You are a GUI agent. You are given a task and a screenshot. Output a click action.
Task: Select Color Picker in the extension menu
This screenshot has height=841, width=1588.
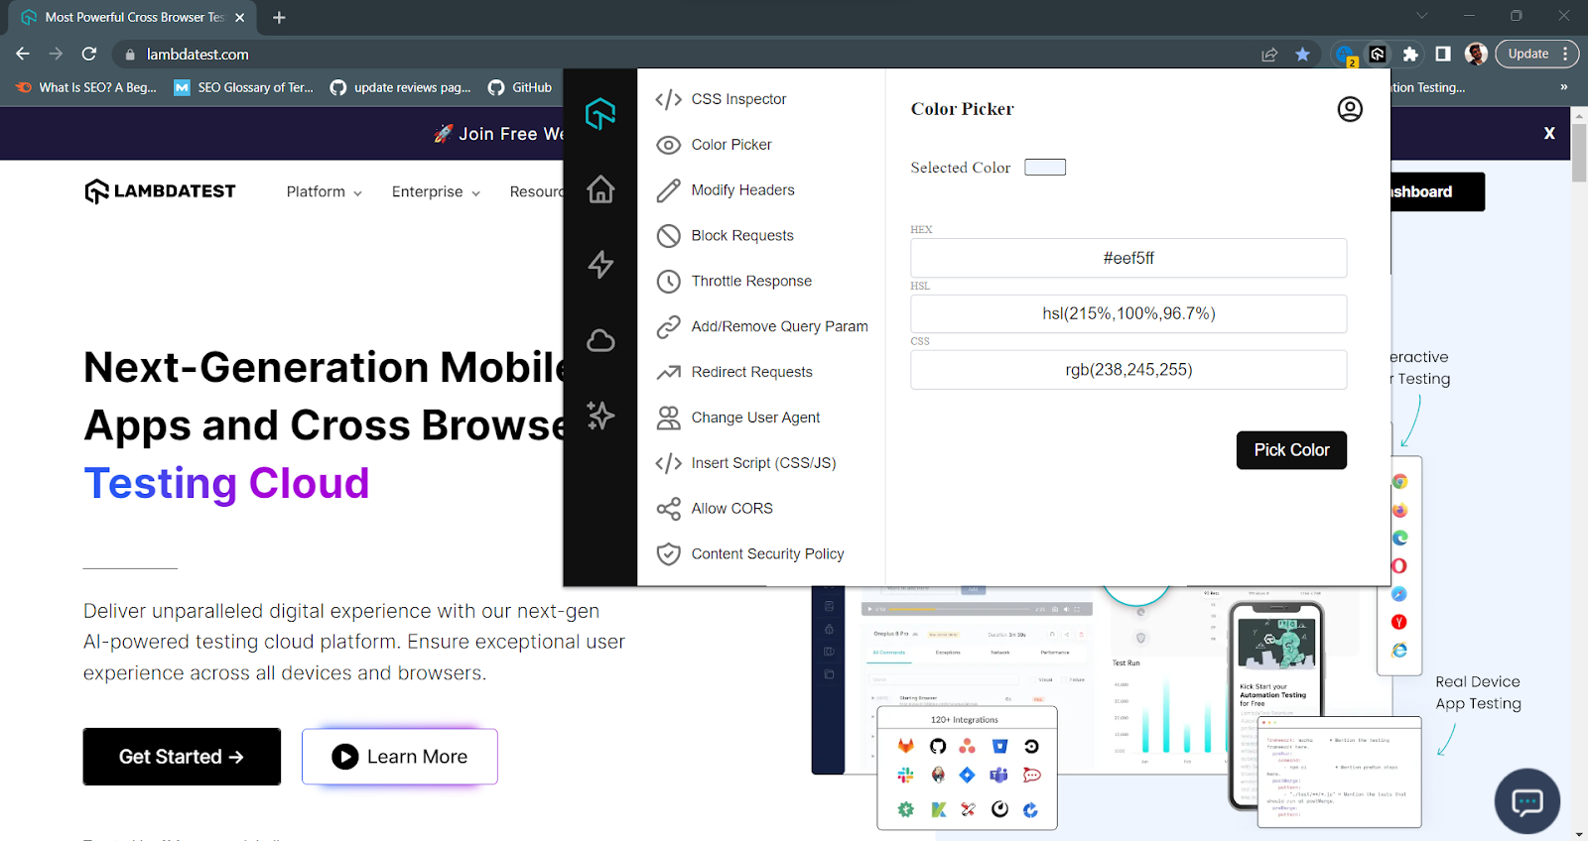point(731,145)
